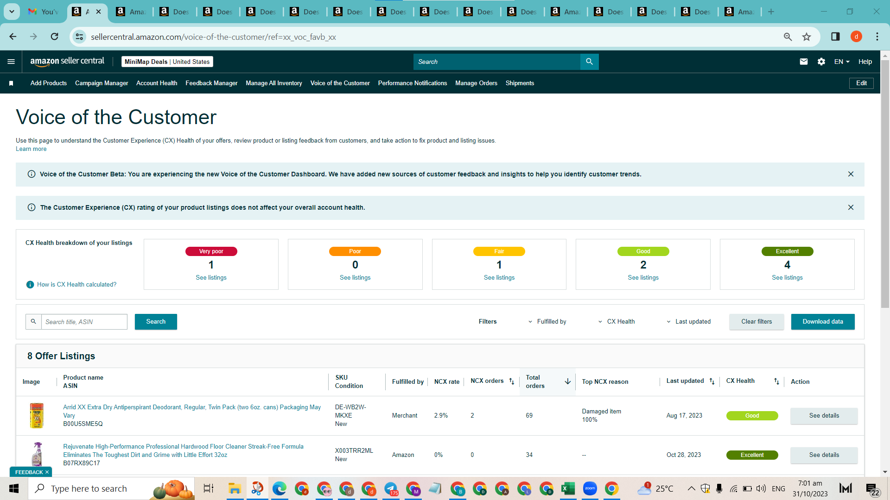Click the search magnifier button in header
890x500 pixels.
click(x=589, y=62)
